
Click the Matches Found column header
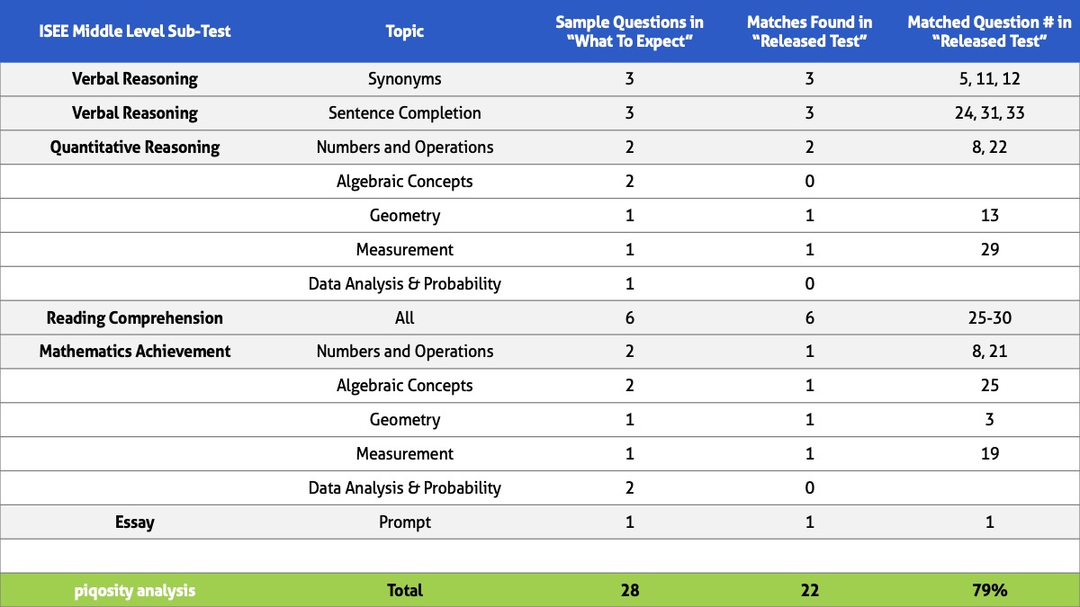[x=810, y=31]
